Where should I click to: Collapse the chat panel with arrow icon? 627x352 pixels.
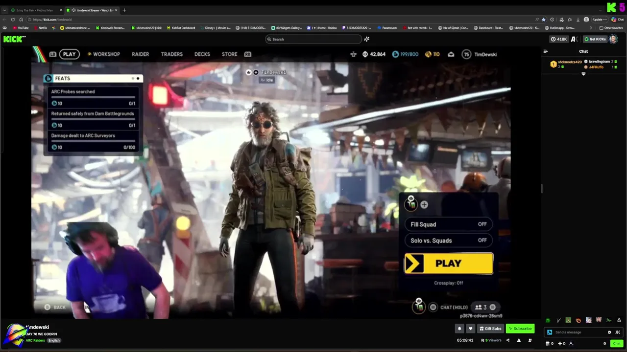point(546,51)
